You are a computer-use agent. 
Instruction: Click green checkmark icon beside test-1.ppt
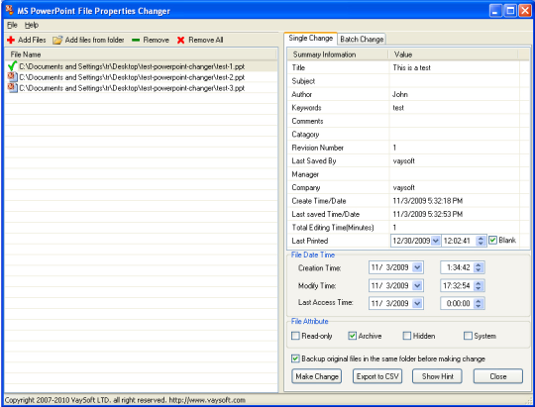(12, 65)
